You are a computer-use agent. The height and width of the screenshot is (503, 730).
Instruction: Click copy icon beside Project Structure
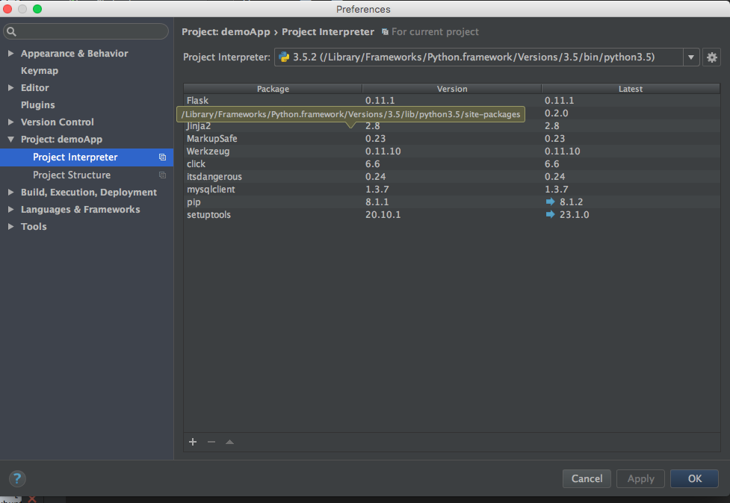tap(162, 175)
